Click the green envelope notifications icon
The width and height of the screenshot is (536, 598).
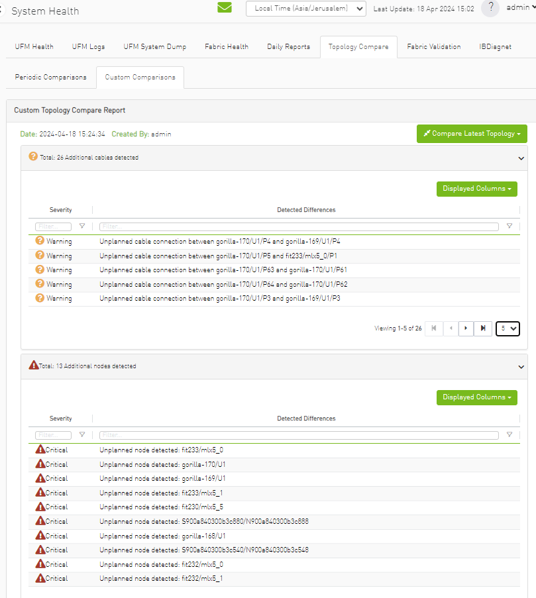[225, 8]
